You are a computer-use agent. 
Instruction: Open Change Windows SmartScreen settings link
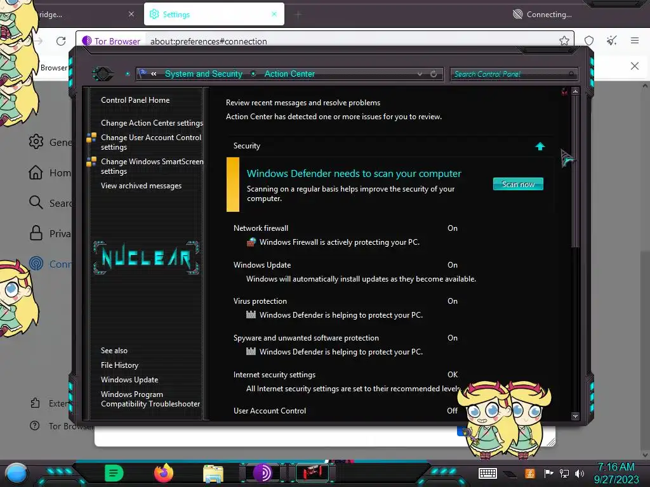(x=152, y=166)
